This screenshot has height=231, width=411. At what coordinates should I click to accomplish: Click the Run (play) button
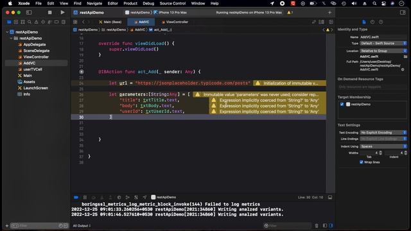tap(62, 12)
